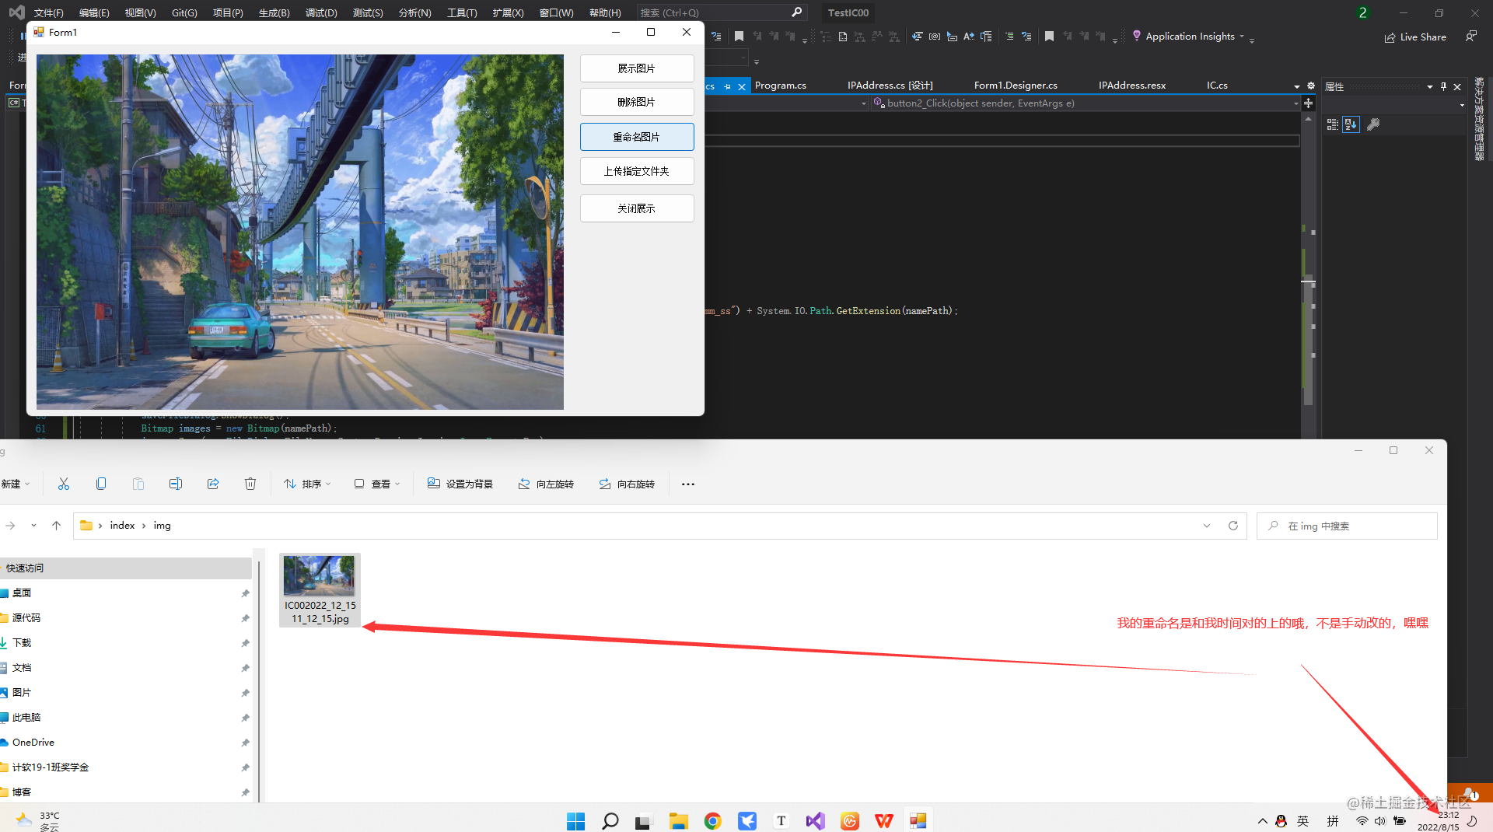
Task: Click the 在 img 中搜索 search box
Action: [1347, 526]
